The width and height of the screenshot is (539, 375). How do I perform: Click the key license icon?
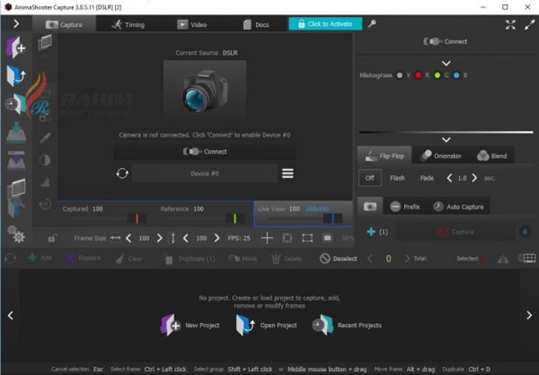[x=372, y=24]
